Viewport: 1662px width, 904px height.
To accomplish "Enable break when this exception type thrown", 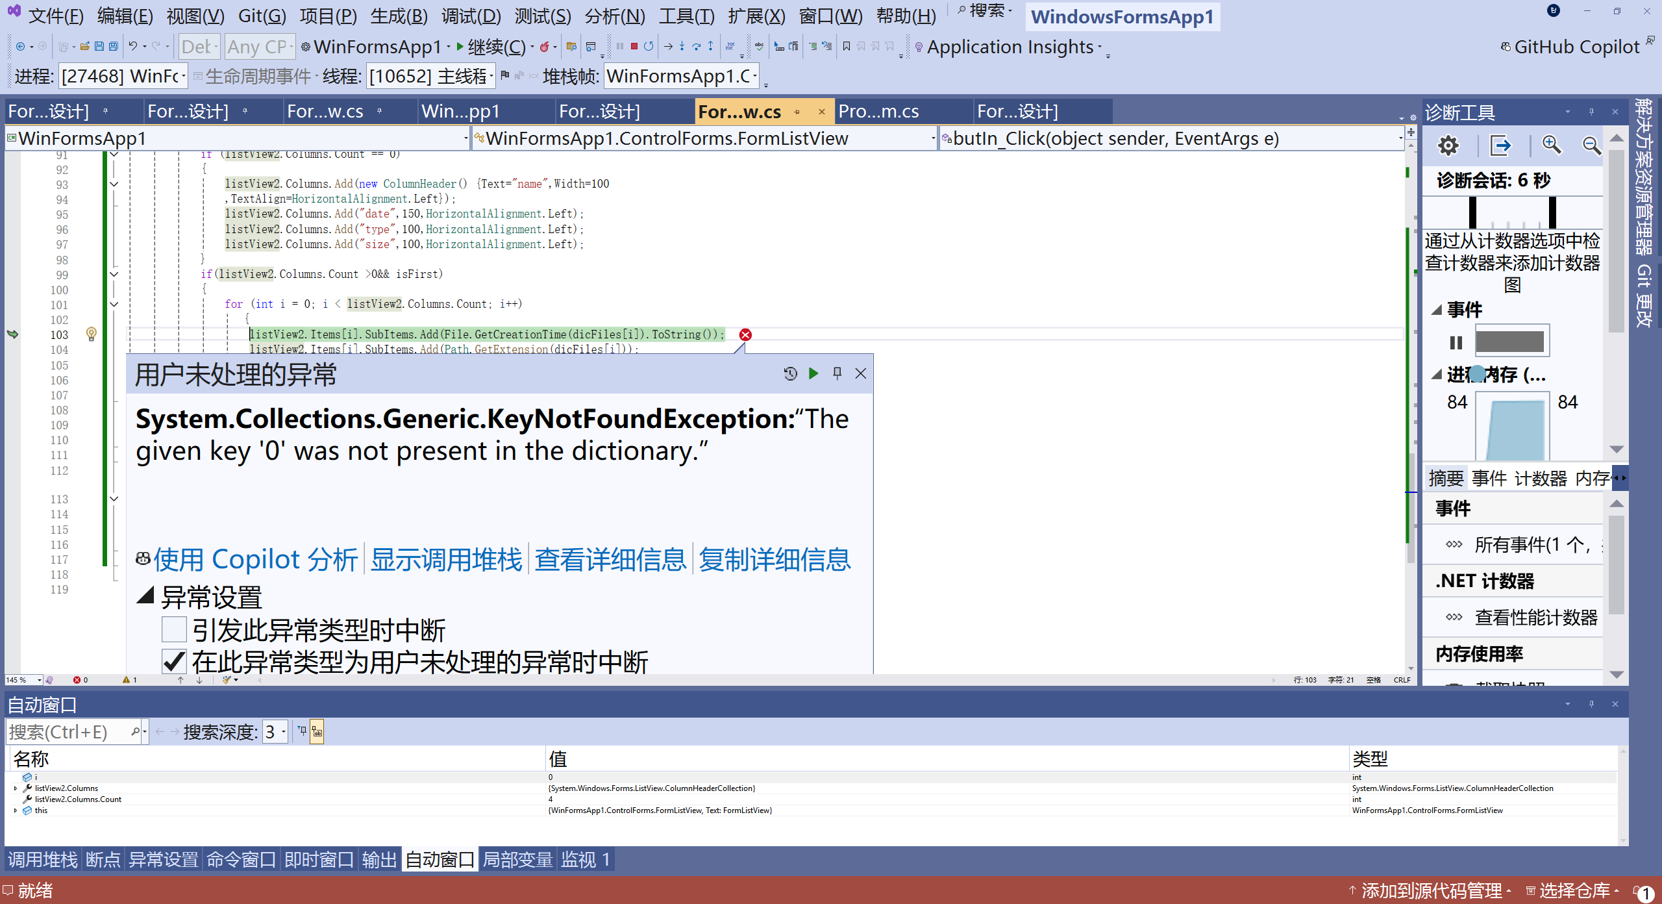I will [174, 630].
